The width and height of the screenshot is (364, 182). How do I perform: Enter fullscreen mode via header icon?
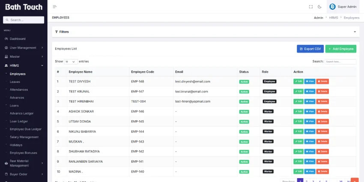pos(311,7)
